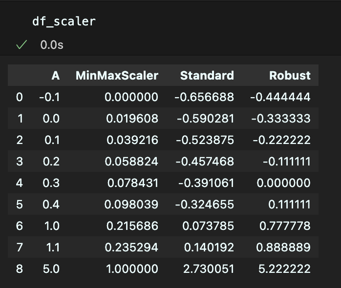Viewport: 341px width, 288px height.
Task: Click Standard value -0.523875
Action: 205,140
